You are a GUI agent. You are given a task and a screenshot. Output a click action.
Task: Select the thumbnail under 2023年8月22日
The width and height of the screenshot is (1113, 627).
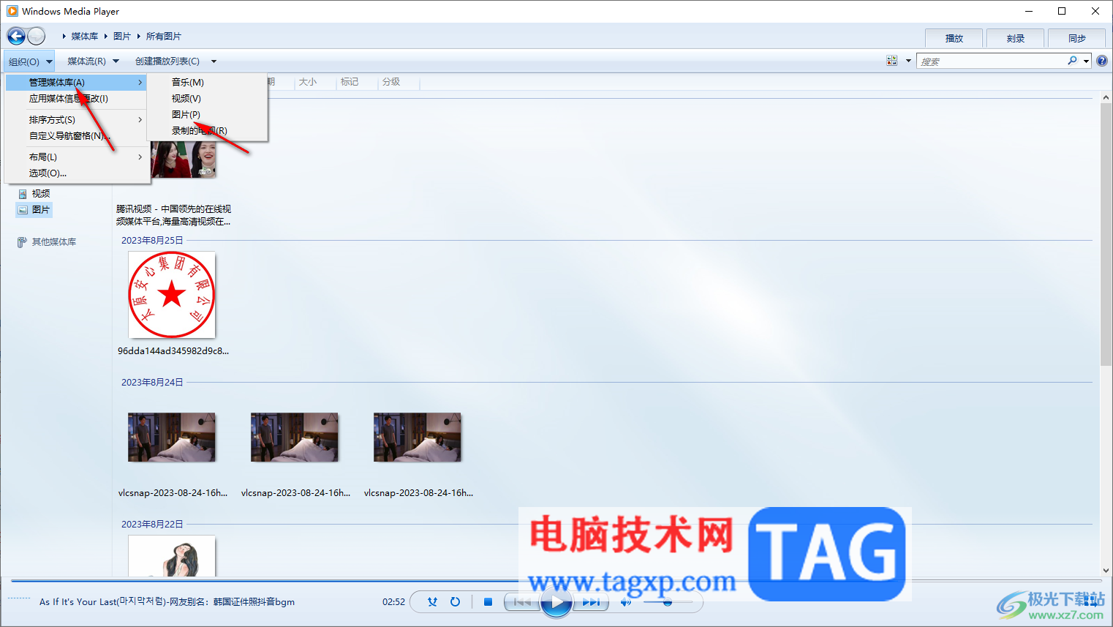pyautogui.click(x=172, y=556)
